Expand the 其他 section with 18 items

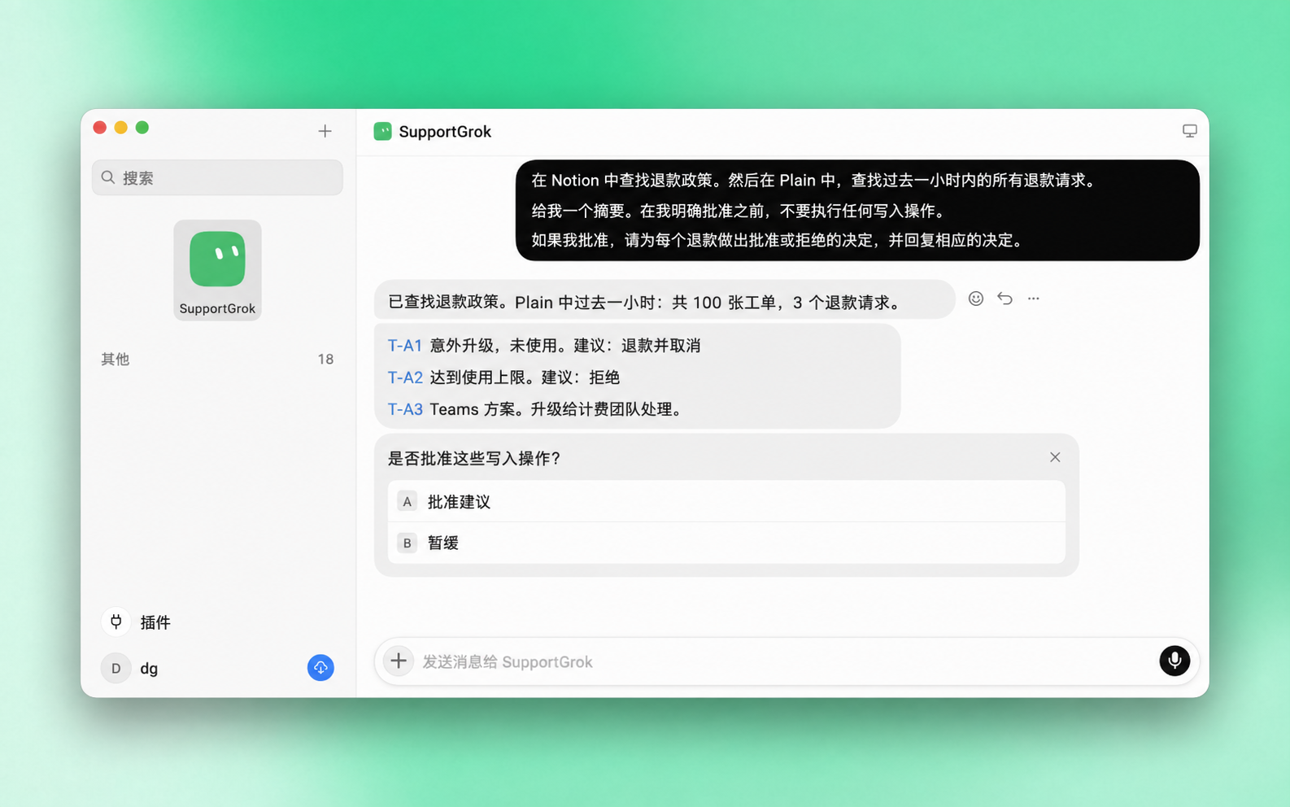pos(217,359)
